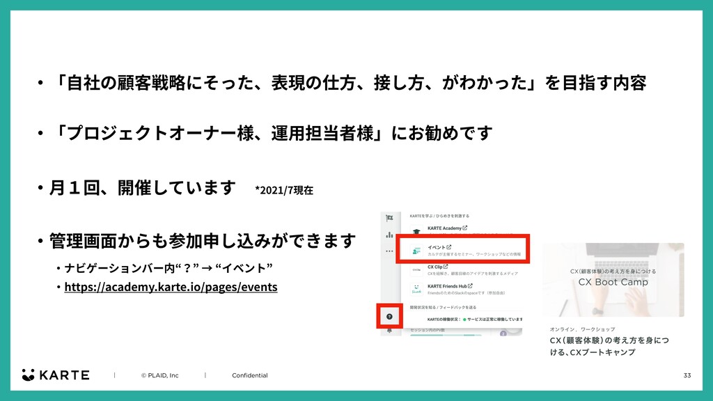This screenshot has height=401, width=713.
Task: Click the © PLAID, Inc footer text
Action: click(x=159, y=375)
